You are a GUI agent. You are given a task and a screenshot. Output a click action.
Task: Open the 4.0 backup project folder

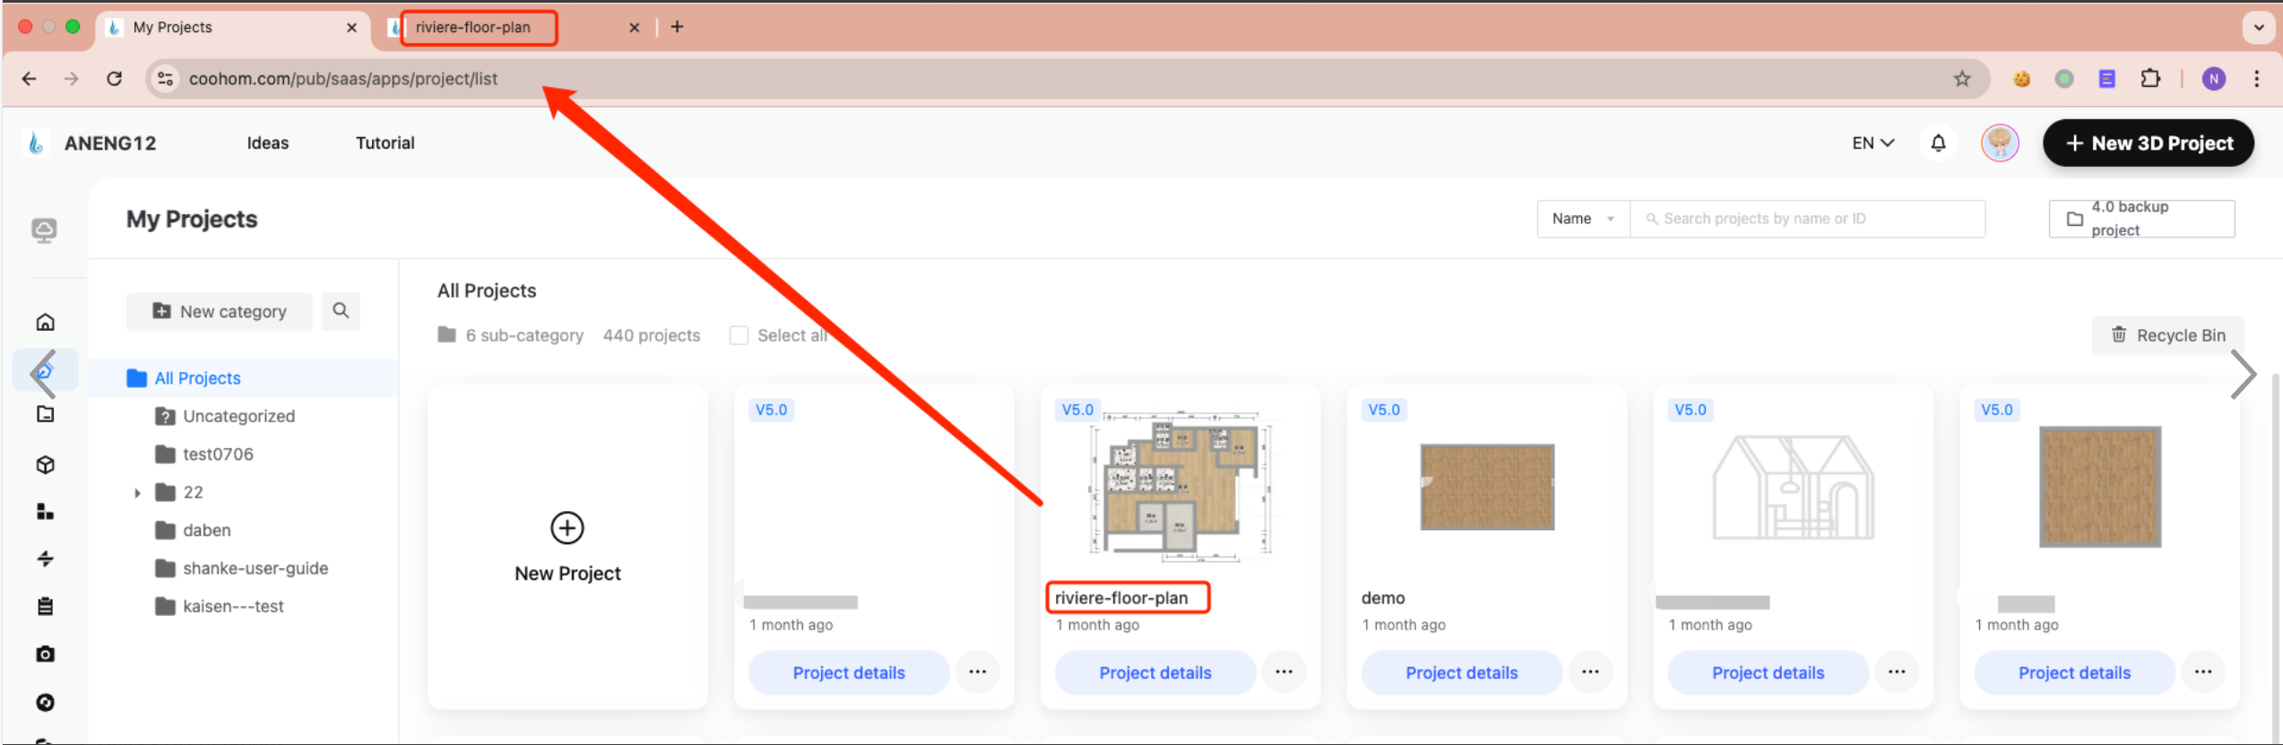click(2141, 219)
